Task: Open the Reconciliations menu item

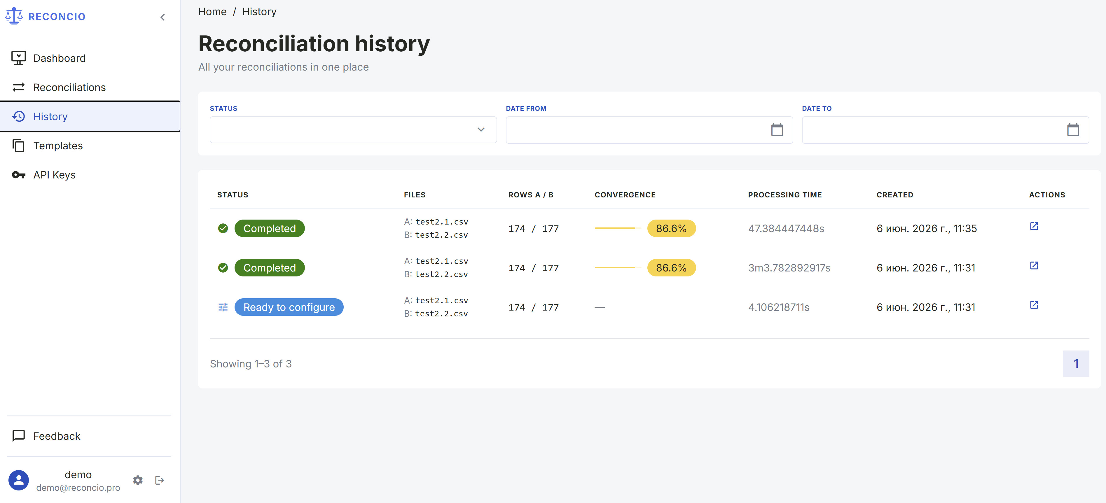Action: (90, 87)
